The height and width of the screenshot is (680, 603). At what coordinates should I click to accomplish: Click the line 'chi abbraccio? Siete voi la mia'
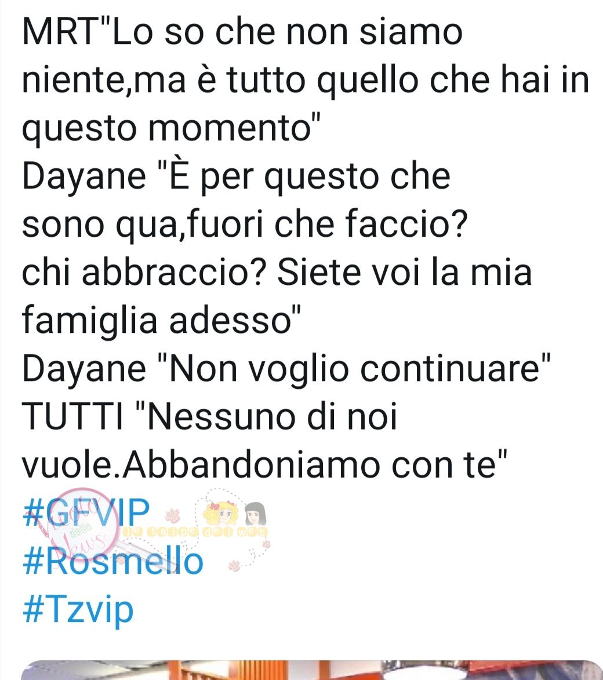tap(277, 273)
